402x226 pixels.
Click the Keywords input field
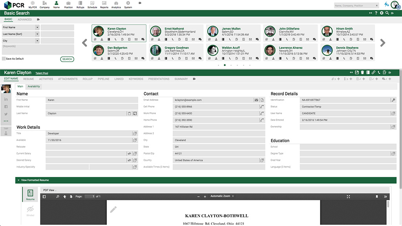coord(37,49)
